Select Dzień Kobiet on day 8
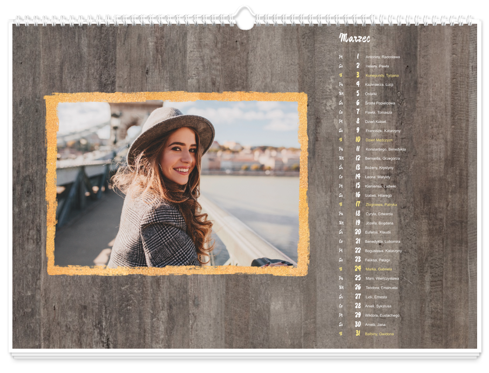 [376, 121]
